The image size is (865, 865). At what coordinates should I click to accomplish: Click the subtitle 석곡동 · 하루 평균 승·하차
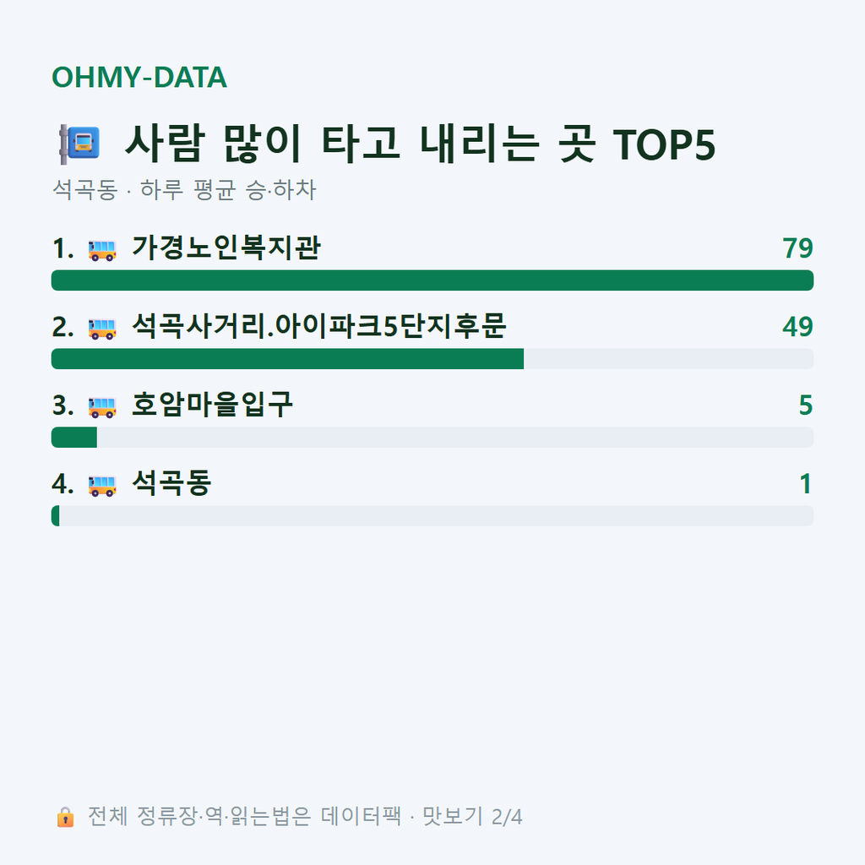click(x=184, y=190)
